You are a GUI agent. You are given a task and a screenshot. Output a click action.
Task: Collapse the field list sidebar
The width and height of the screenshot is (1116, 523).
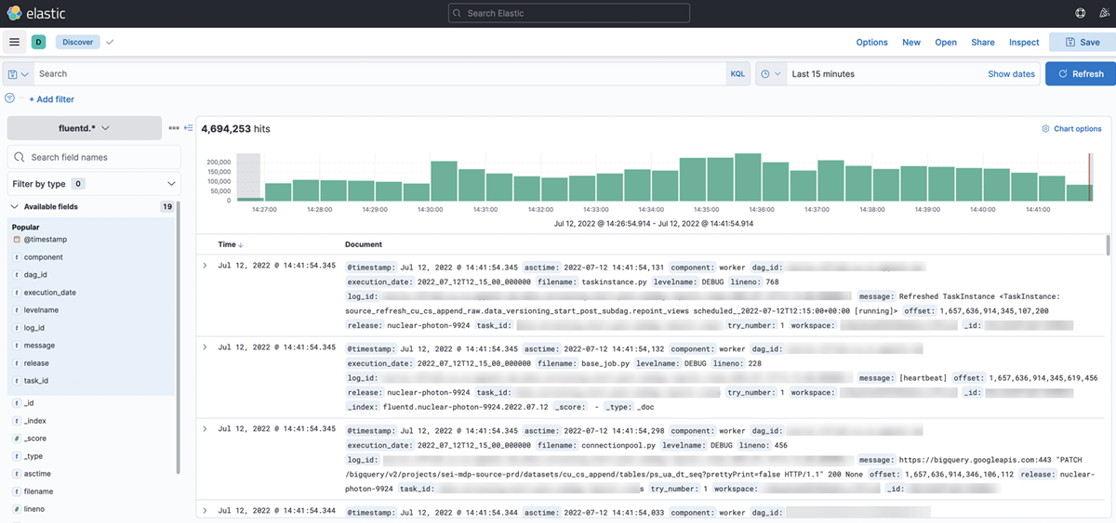(x=188, y=128)
